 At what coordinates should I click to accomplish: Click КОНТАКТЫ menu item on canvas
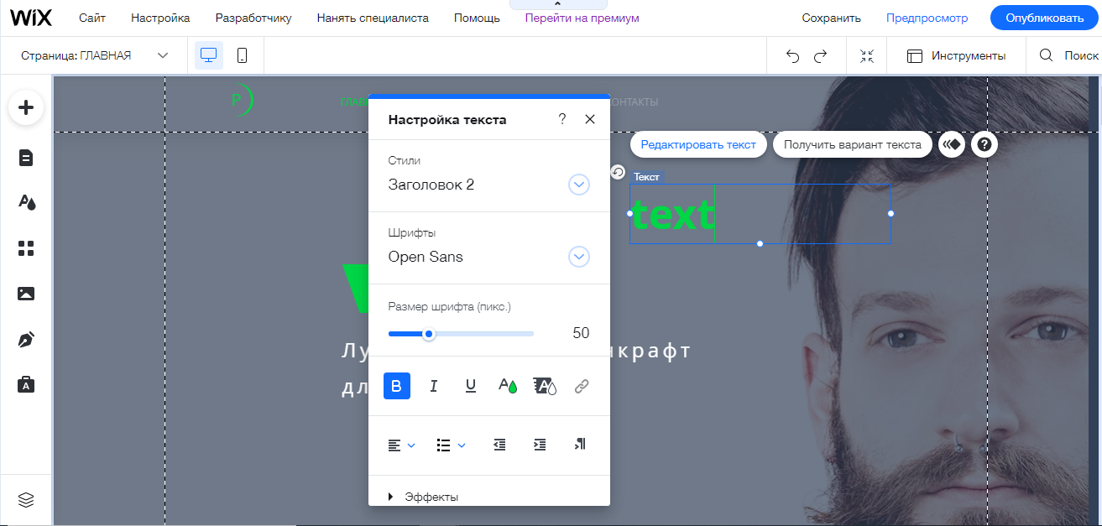pos(633,102)
